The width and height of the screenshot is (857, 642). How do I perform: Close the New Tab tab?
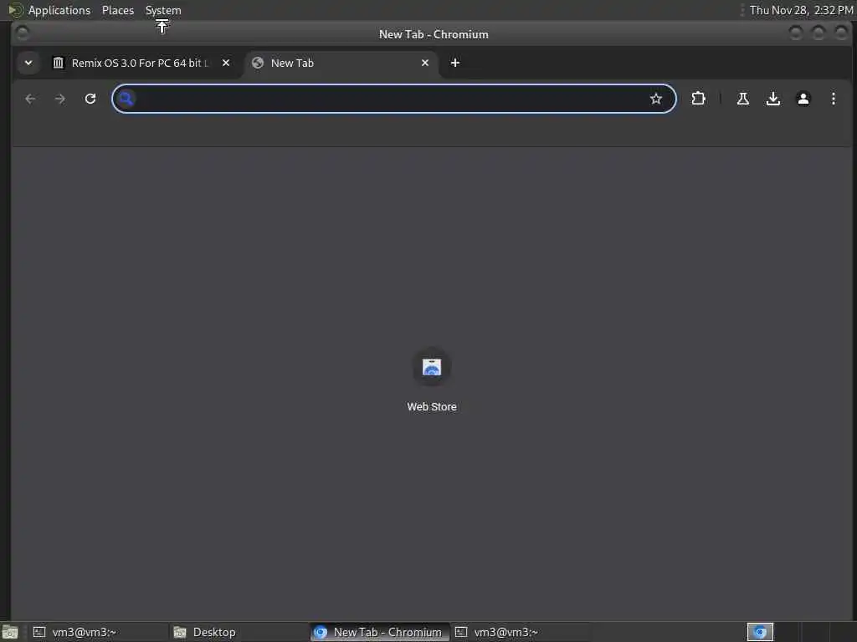425,63
